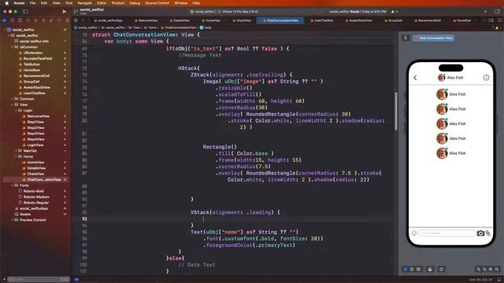504x283 pixels.
Task: Show the Project navigator
Action: [x=5, y=20]
